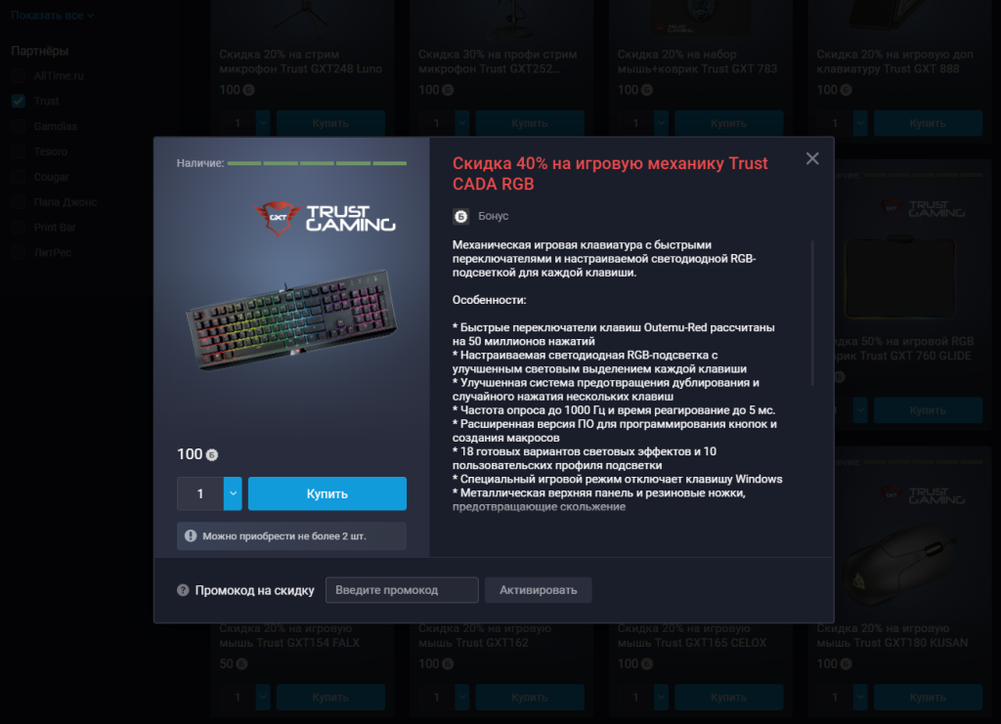Click the Бонус coin icon

tap(461, 216)
